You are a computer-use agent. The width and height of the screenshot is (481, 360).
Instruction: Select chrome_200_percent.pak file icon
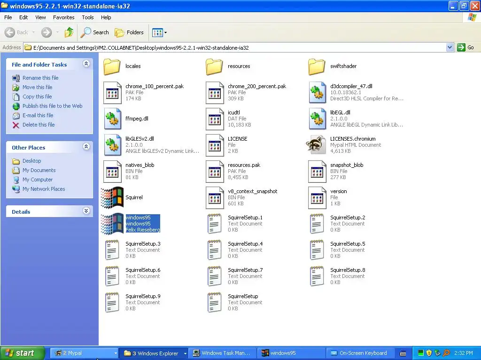click(214, 92)
